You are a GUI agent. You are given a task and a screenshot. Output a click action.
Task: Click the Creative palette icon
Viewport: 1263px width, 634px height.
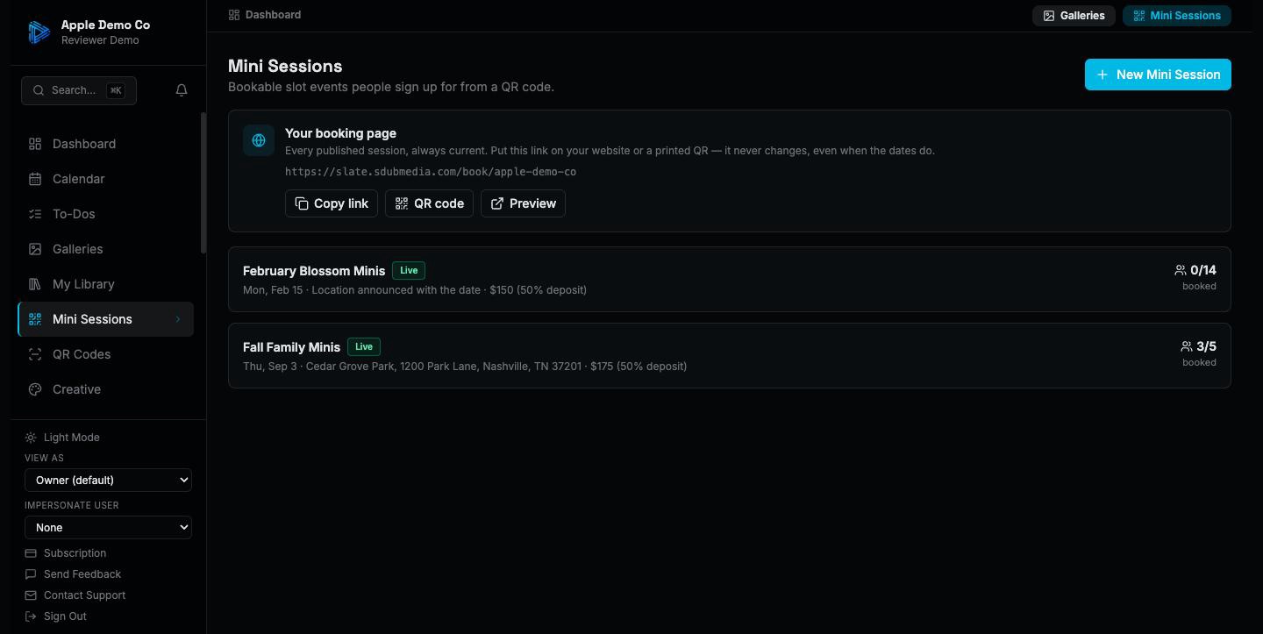(x=35, y=389)
